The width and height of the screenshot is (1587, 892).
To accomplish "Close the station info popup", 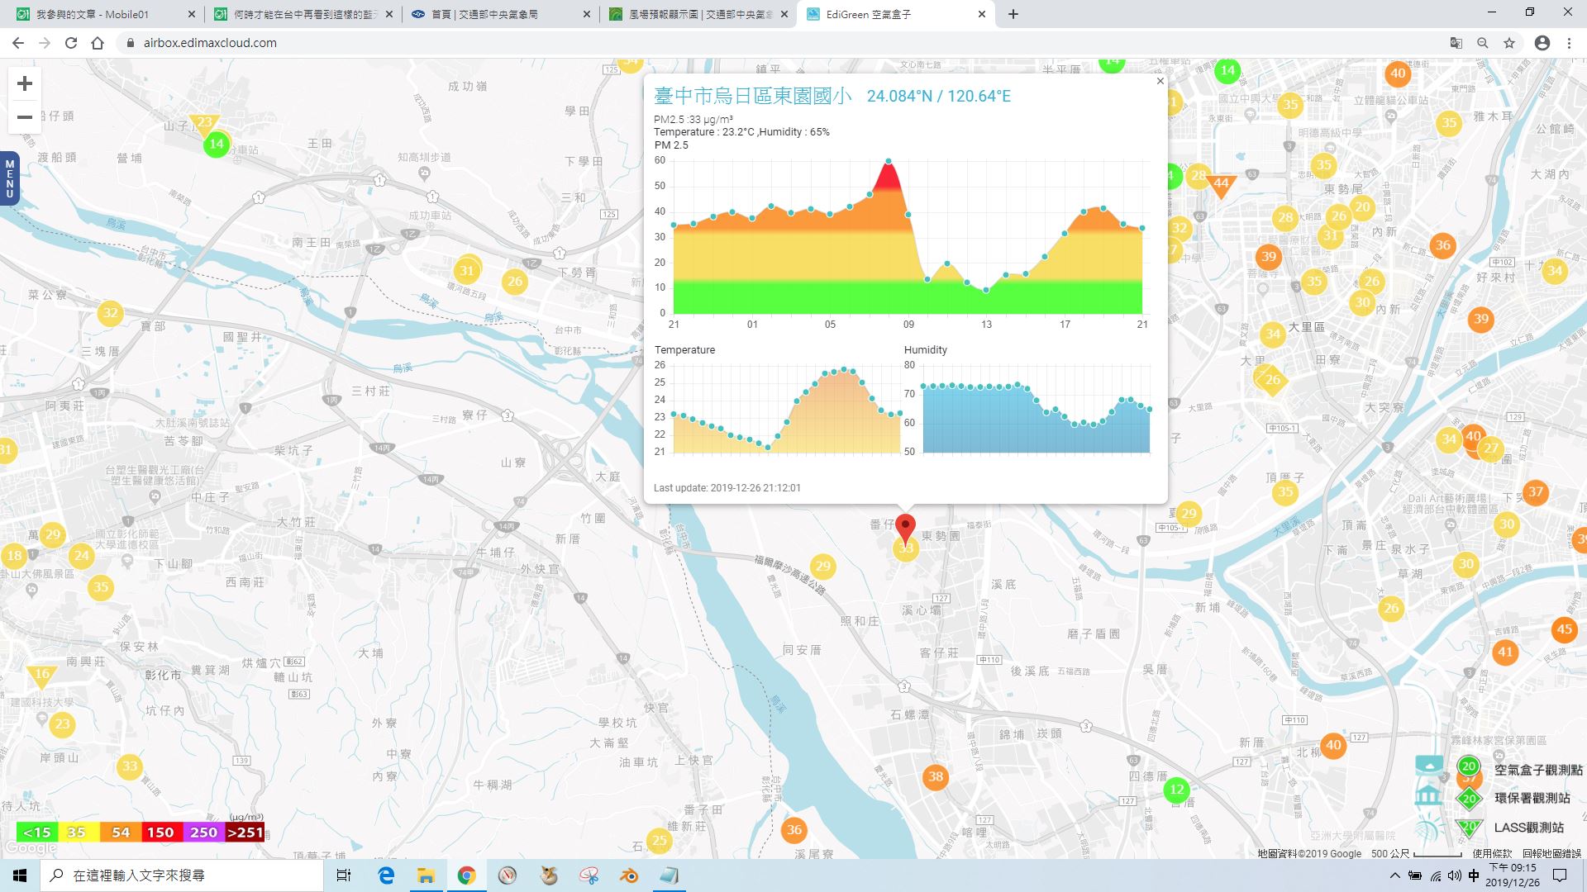I will [1160, 81].
